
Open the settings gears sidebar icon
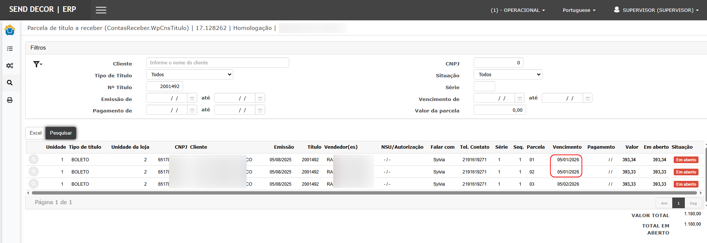tap(10, 65)
